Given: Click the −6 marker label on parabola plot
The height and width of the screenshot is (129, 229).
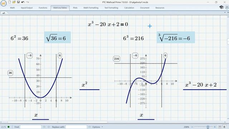Looking at the screenshot, I should point(30,56).
